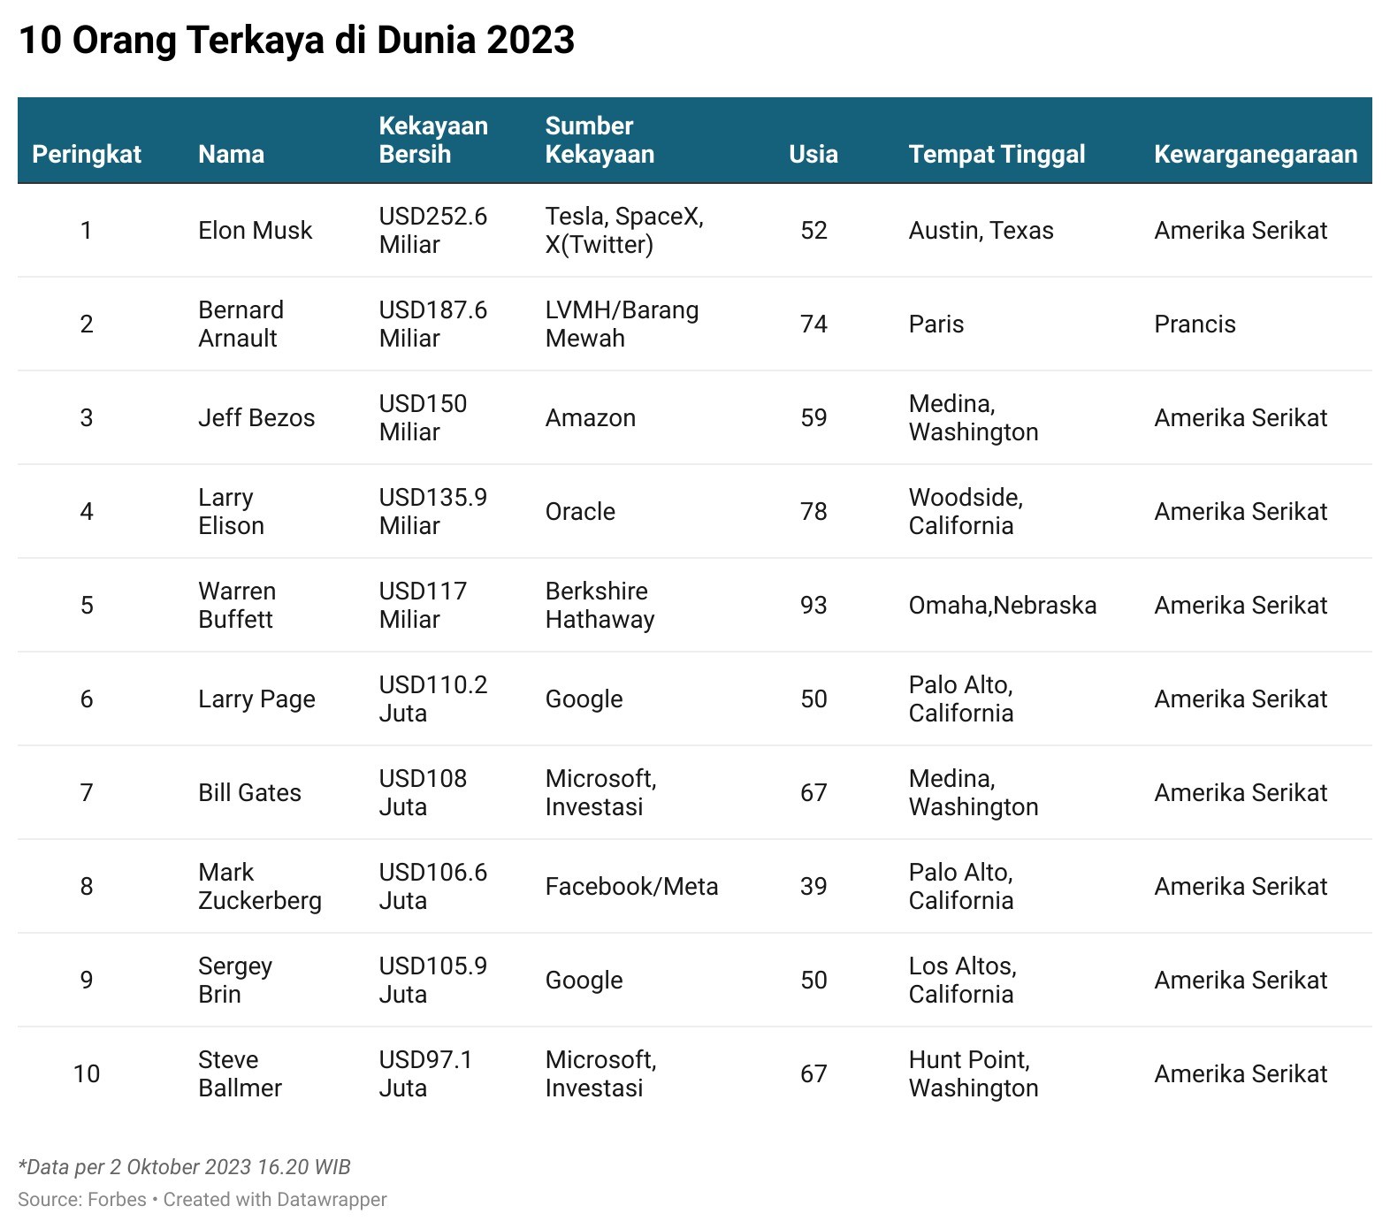Select the name cell 'Elon Musk'
This screenshot has height=1229, width=1390.
pos(256,231)
